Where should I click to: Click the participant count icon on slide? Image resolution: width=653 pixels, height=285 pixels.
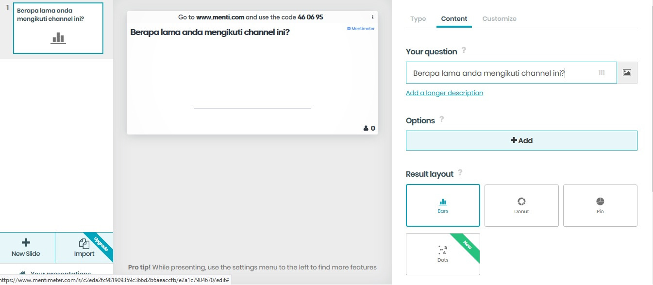click(366, 129)
